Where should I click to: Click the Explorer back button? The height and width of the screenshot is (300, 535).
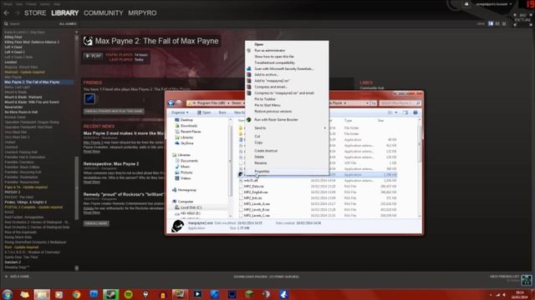pyautogui.click(x=171, y=103)
